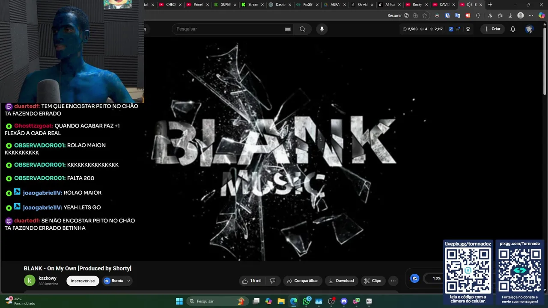Click the trophy icon in YouTube header

pyautogui.click(x=468, y=29)
